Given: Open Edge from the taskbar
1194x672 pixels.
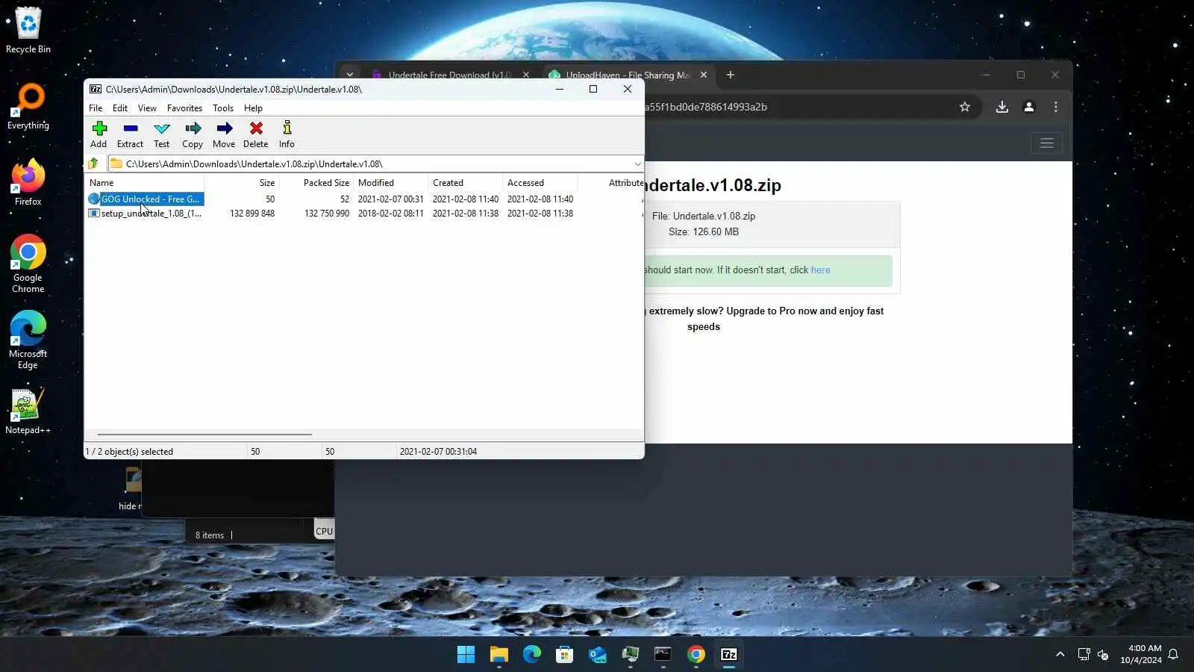Looking at the screenshot, I should click(531, 655).
